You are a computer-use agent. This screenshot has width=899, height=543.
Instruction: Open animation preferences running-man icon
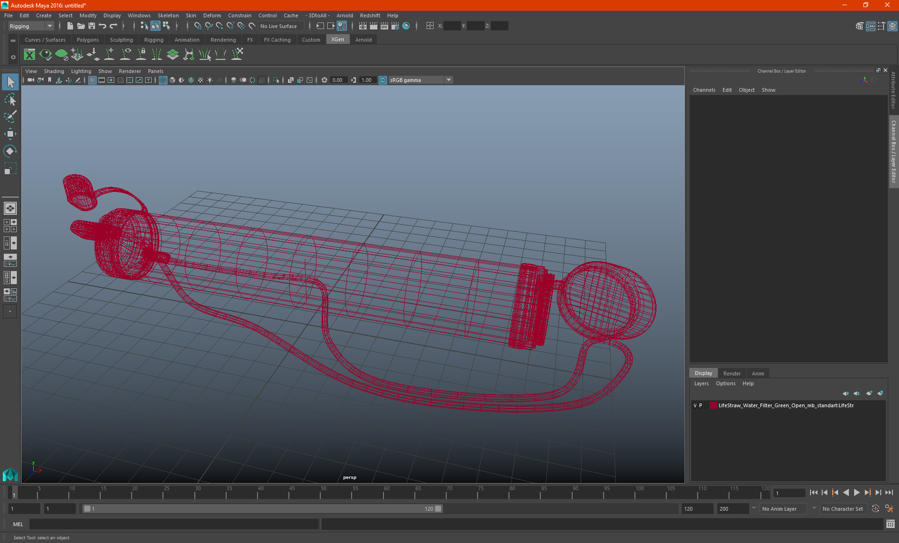point(890,509)
